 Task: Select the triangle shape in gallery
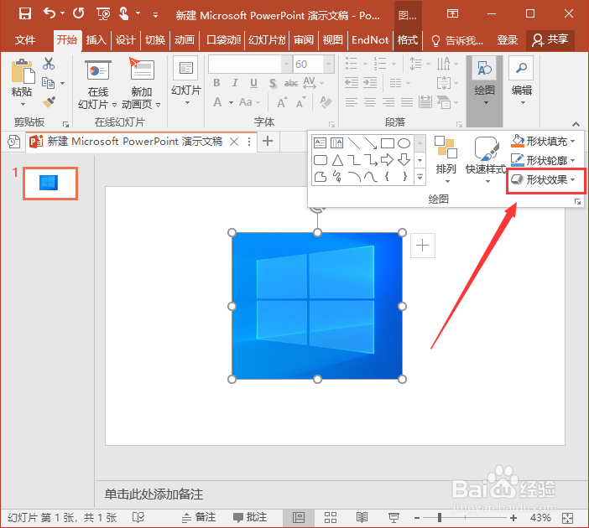(x=337, y=160)
